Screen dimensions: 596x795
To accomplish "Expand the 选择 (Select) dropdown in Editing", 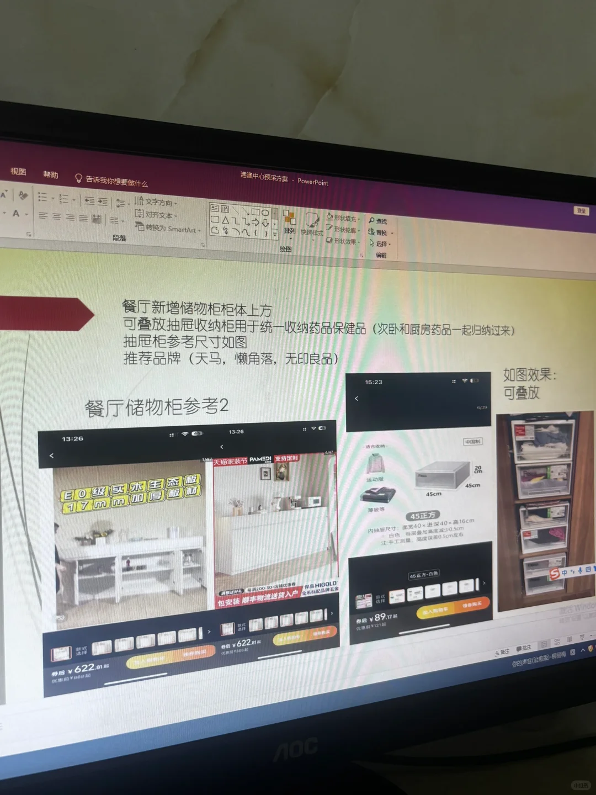I will coord(389,245).
